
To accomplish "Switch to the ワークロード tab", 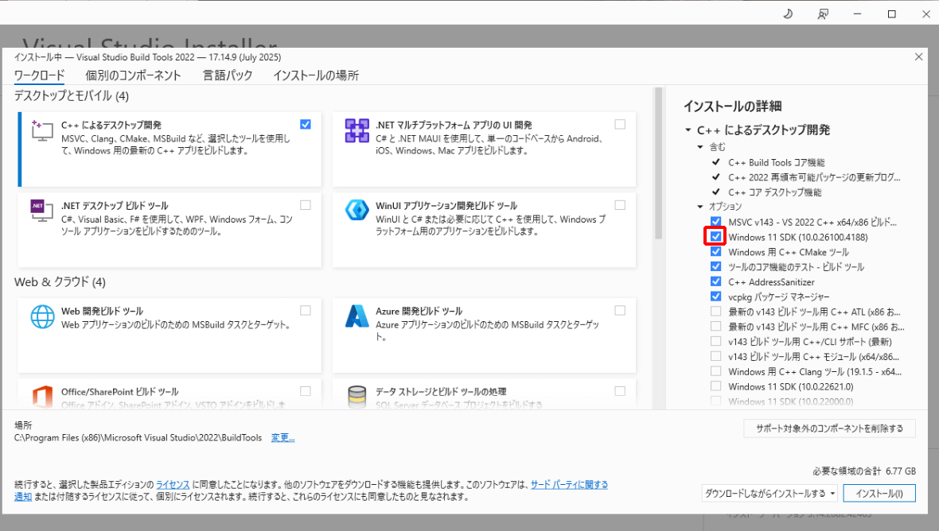I will 40,76.
